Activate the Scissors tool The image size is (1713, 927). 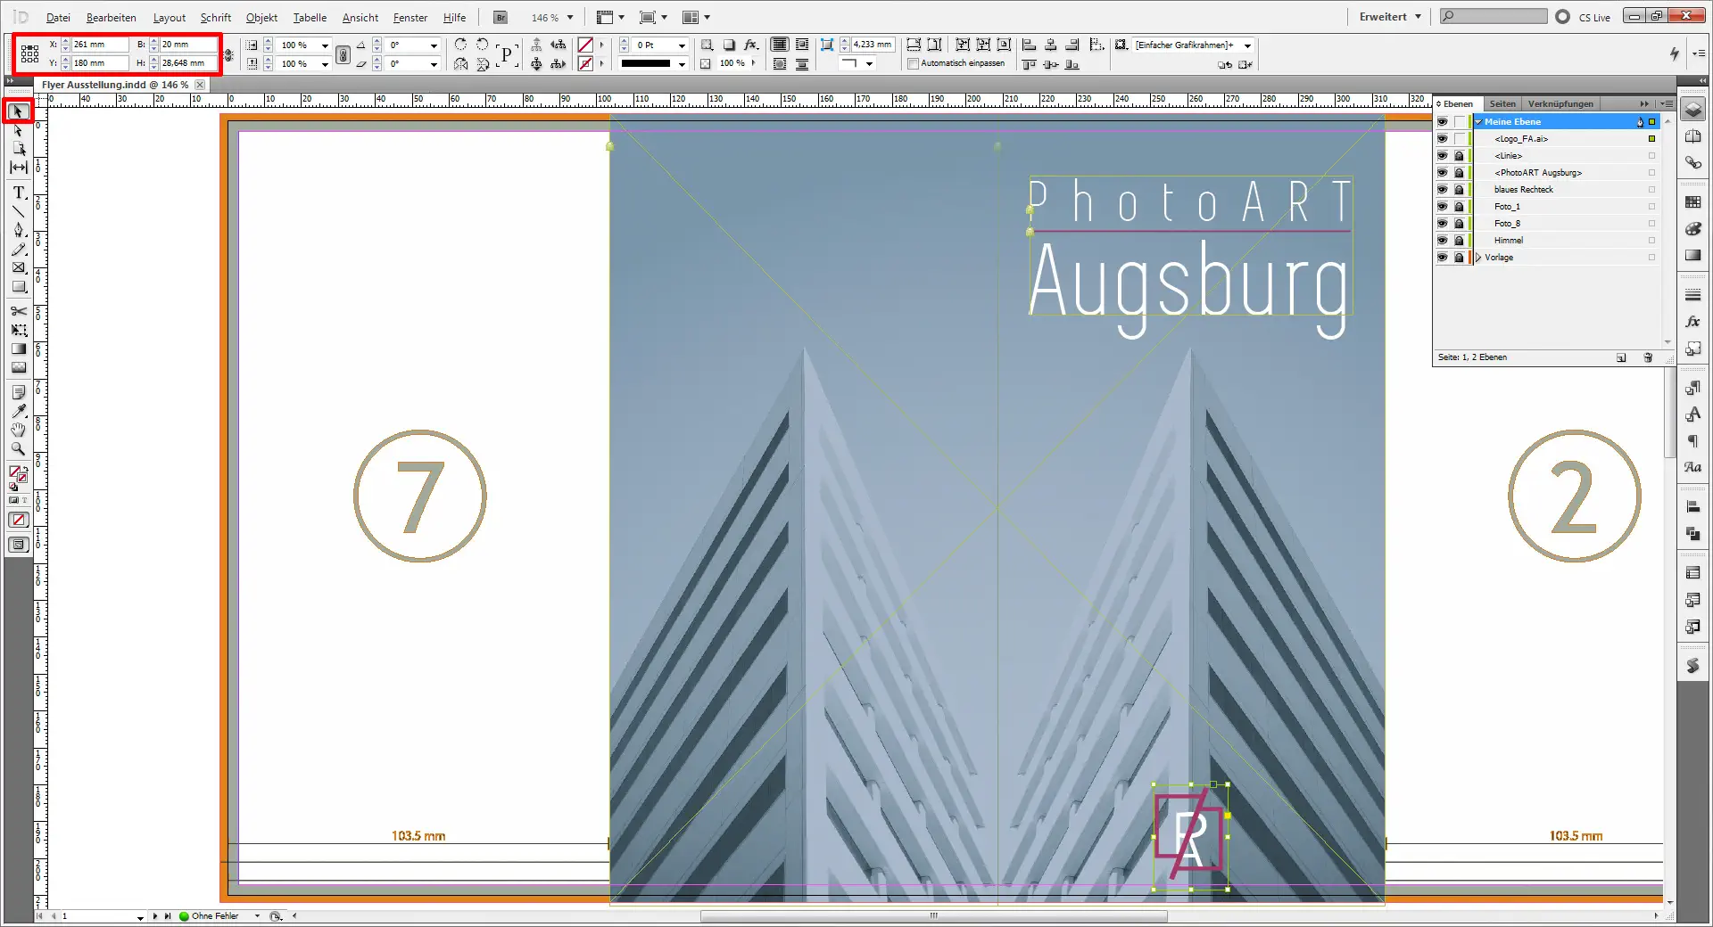18,310
